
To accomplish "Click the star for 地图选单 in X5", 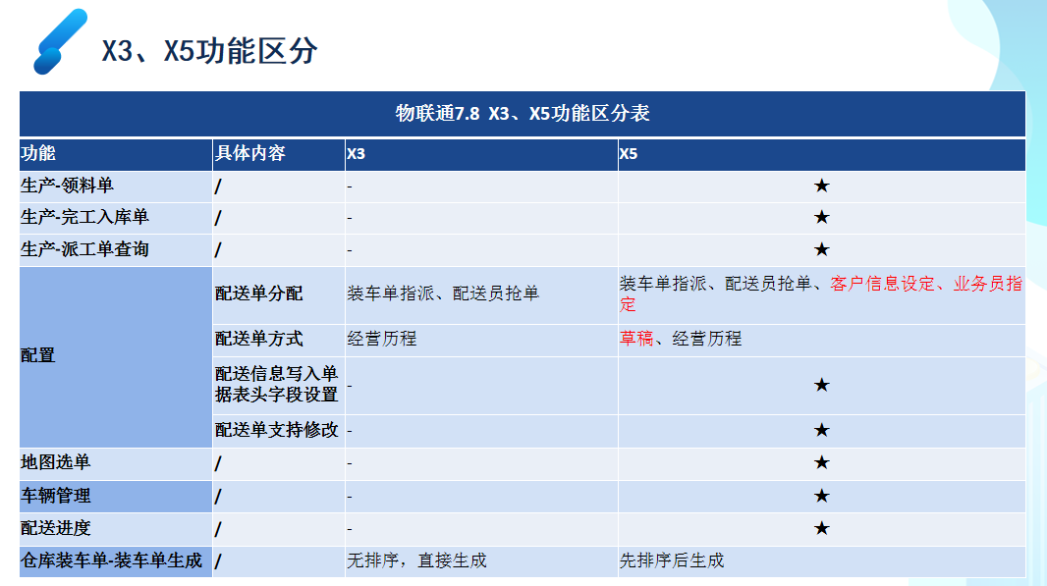I will (x=820, y=462).
